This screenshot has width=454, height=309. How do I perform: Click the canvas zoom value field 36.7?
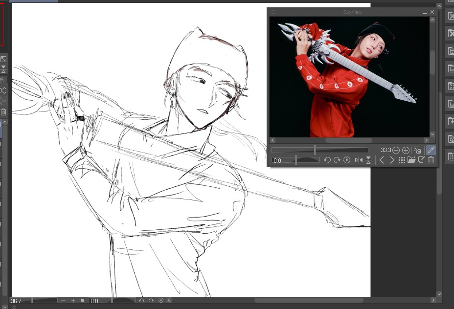(22, 301)
